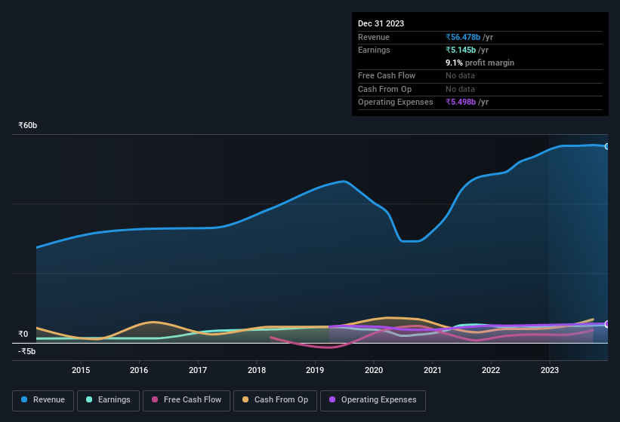The height and width of the screenshot is (422, 620).
Task: Click the Free Cash Flow row in tooltip
Action: (x=480, y=75)
